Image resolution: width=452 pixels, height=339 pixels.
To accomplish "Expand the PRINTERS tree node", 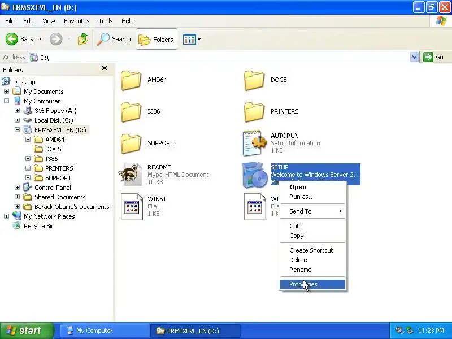I will coord(28,168).
